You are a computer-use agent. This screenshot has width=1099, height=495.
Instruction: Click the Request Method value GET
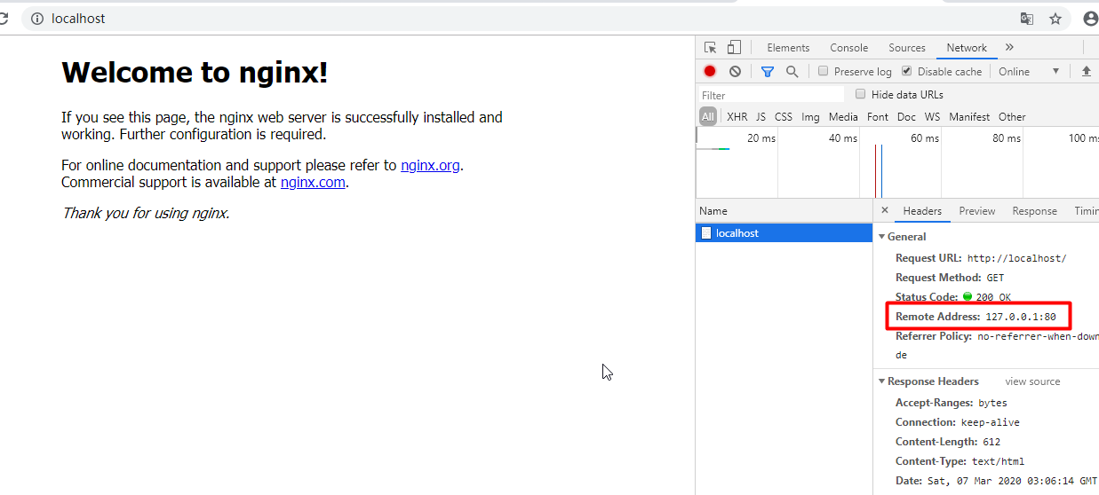click(x=995, y=278)
